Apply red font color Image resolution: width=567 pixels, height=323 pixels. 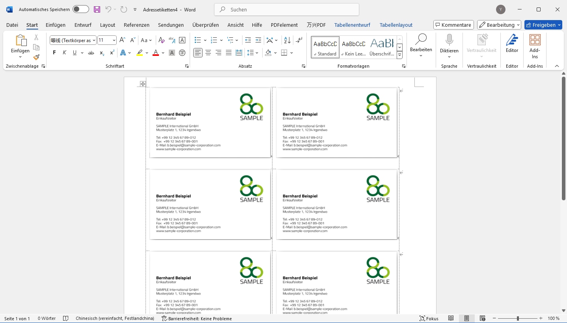155,53
